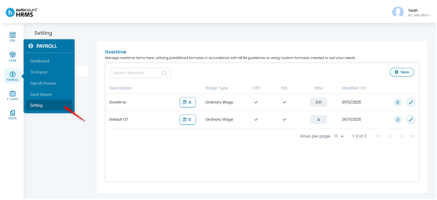Viewport: 437px width, 200px height.
Task: Click the 28/11/2025 modified date
Action: (x=352, y=119)
